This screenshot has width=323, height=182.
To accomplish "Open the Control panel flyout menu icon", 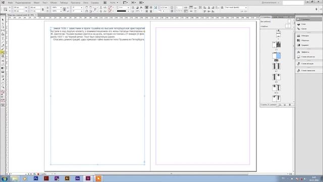I will 321,9.
